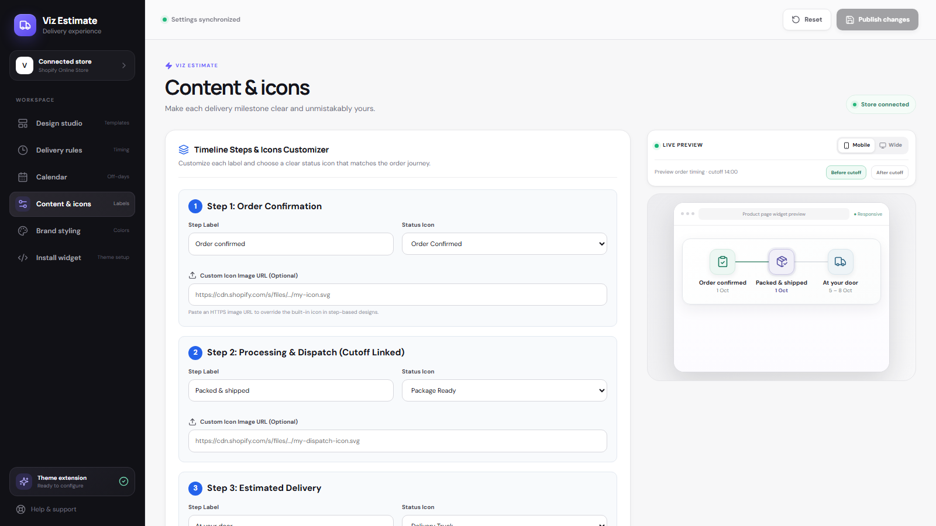Click the Delivery rules clock icon
Image resolution: width=936 pixels, height=526 pixels.
click(23, 150)
